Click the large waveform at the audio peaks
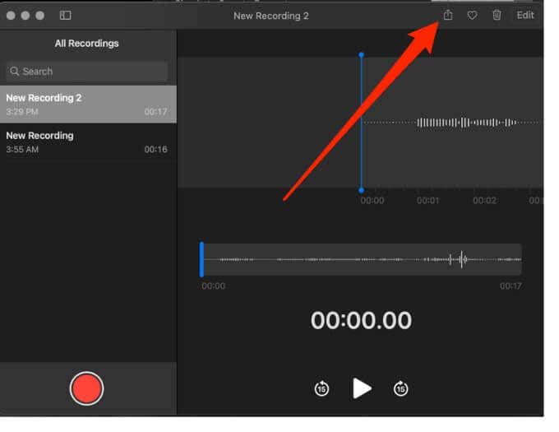 460,123
